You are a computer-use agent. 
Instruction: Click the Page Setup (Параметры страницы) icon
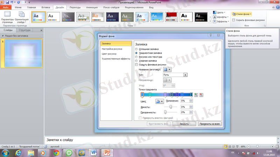7,16
